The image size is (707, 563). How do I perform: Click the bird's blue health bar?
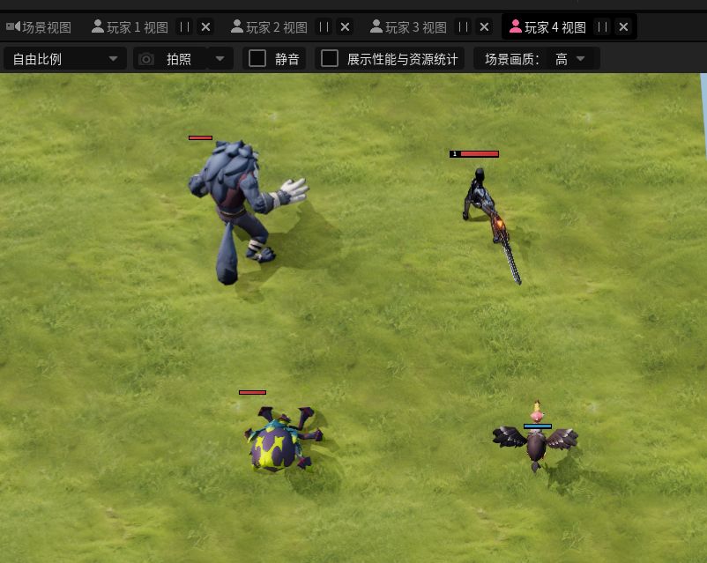pyautogui.click(x=538, y=426)
